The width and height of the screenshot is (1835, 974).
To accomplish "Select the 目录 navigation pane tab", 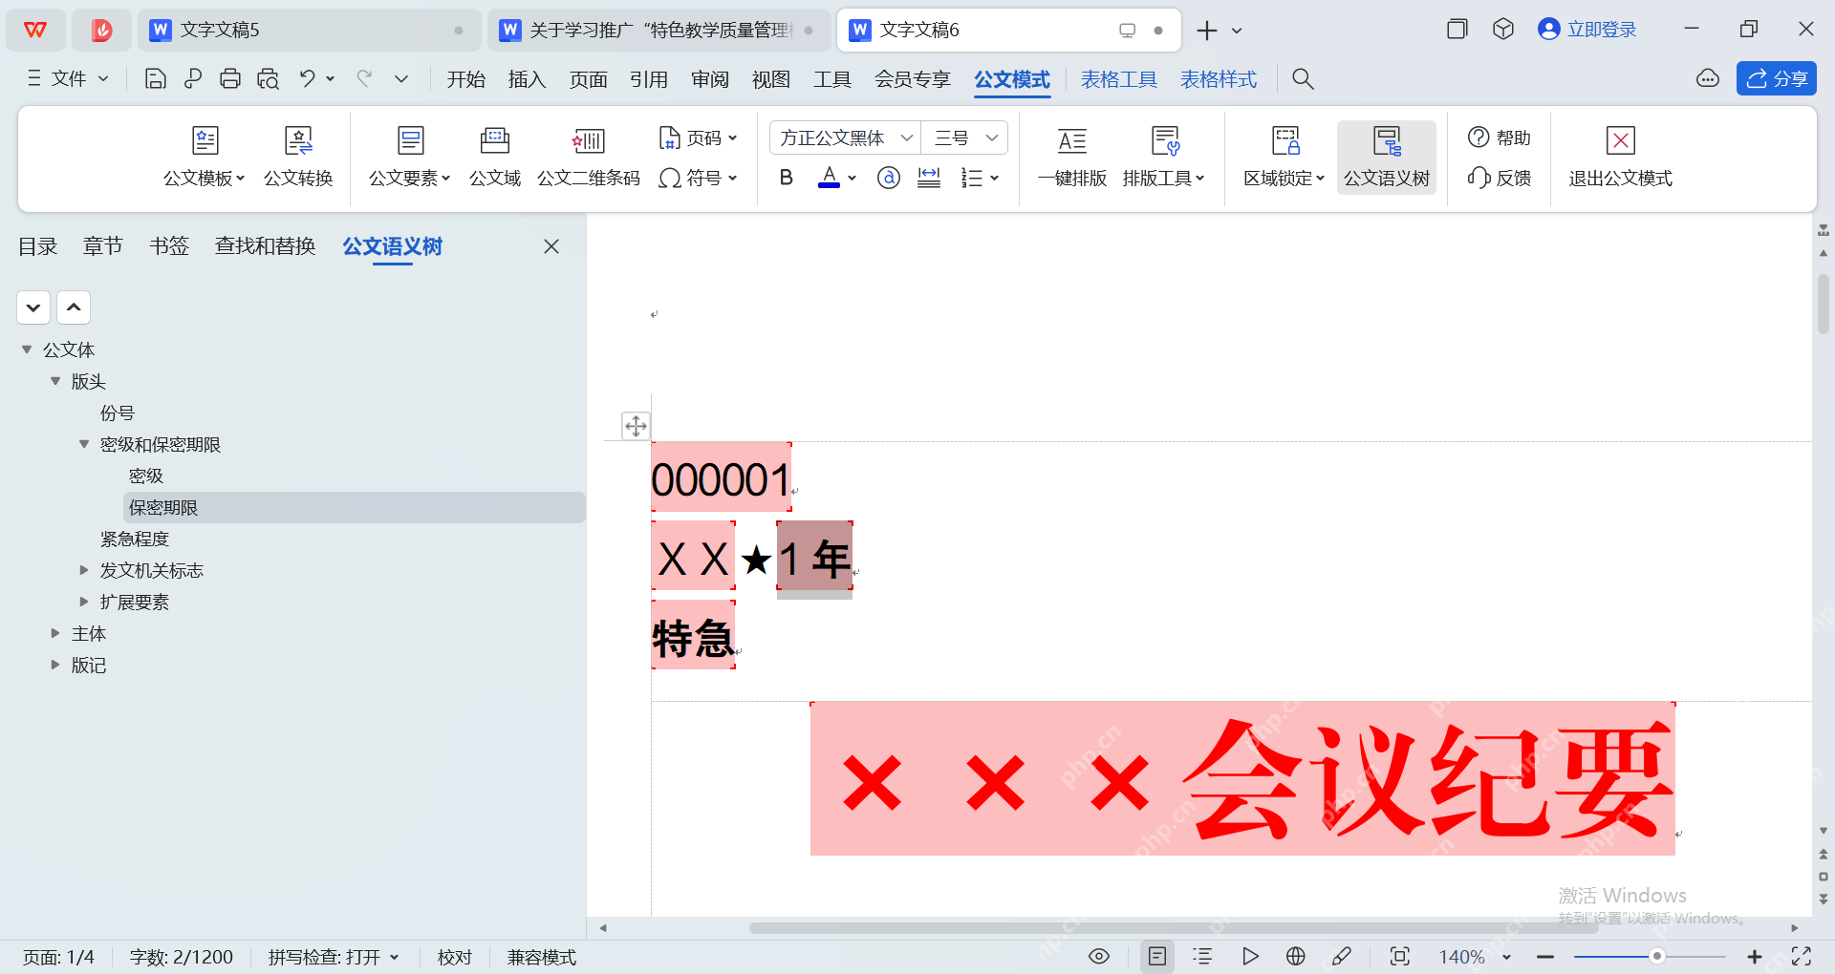I will tap(38, 246).
